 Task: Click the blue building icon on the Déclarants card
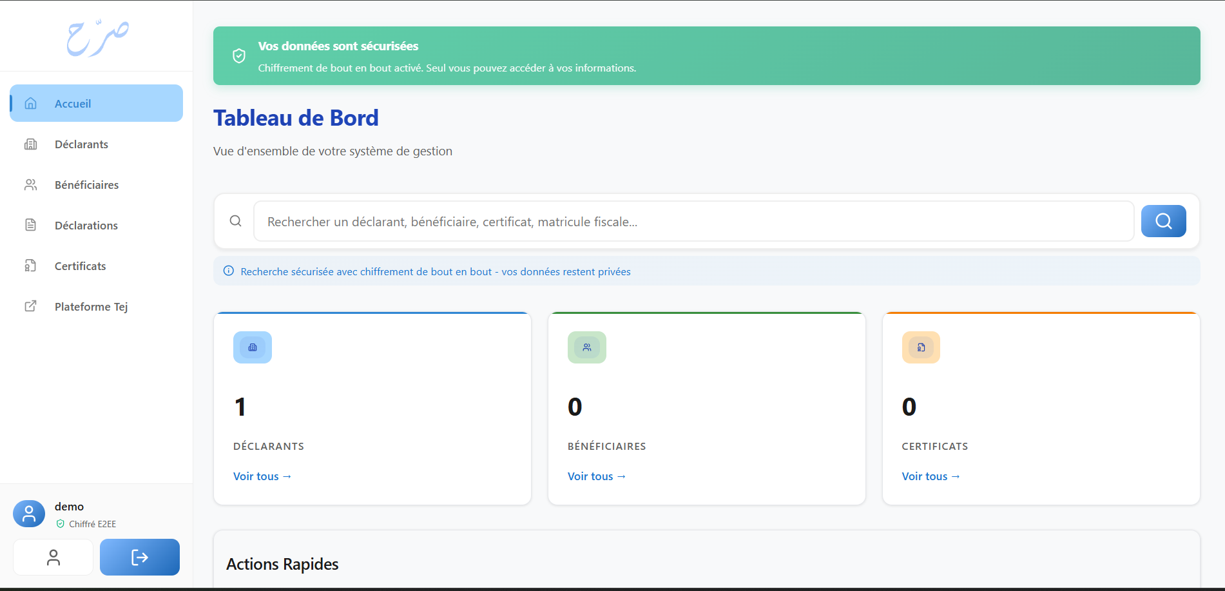[x=253, y=347]
